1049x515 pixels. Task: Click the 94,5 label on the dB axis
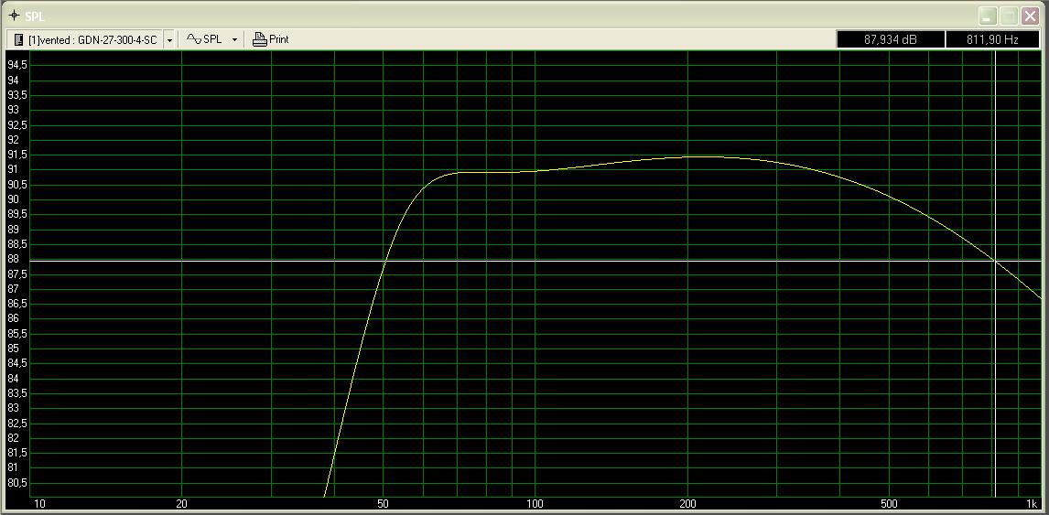(x=18, y=65)
